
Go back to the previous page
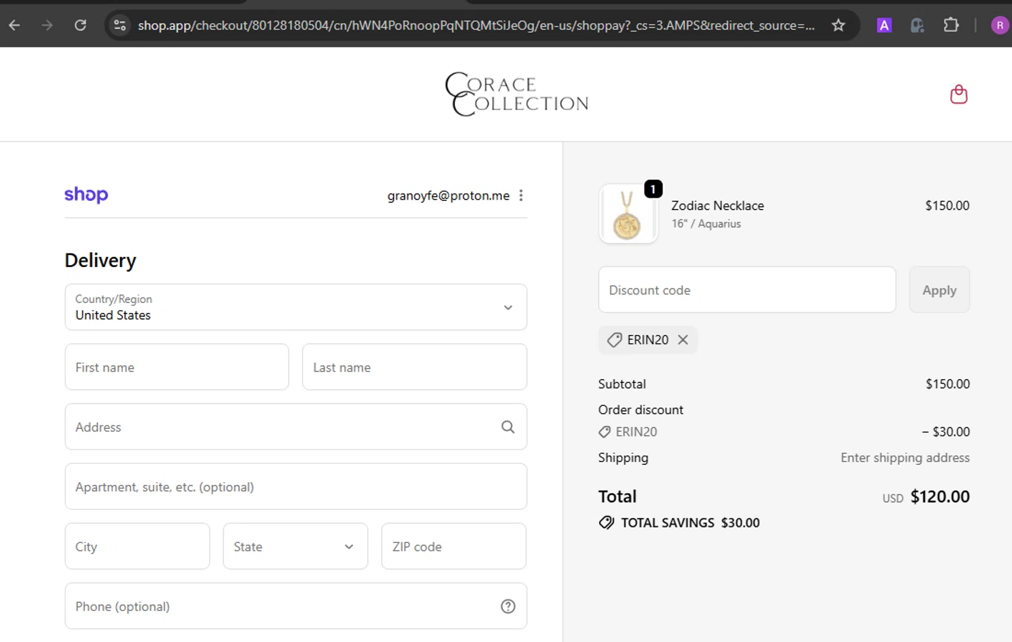[x=14, y=25]
